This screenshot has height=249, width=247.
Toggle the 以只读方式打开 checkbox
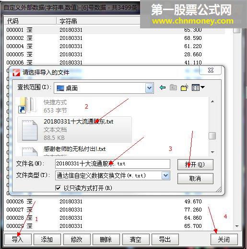point(58,188)
